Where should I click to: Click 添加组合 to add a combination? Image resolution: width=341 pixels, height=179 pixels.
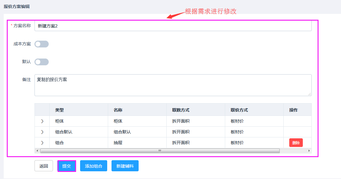point(94,166)
